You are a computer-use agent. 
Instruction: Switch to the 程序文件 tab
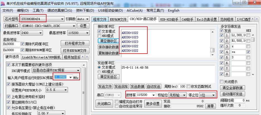click(x=100, y=19)
